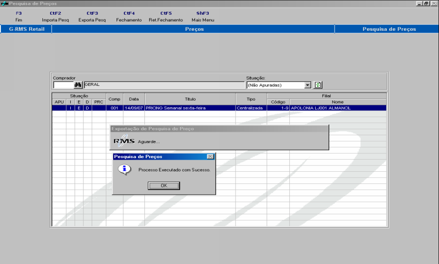
Task: Minimize the Pesquisa de Preços main window
Action: pos(419,3)
